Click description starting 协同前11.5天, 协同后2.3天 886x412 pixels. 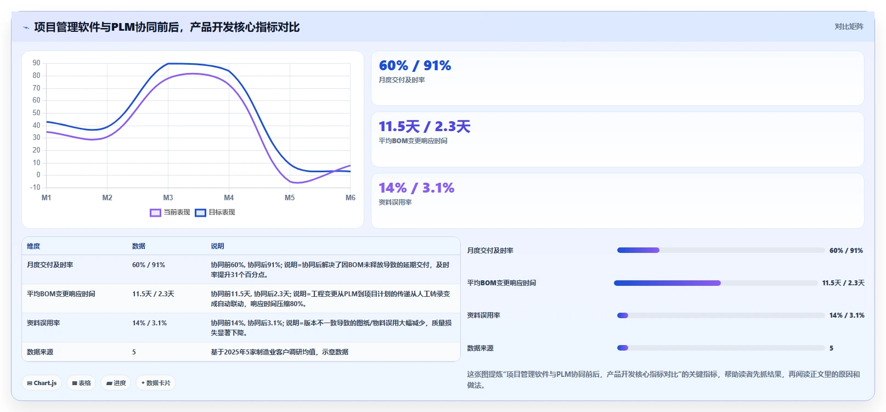(331, 299)
